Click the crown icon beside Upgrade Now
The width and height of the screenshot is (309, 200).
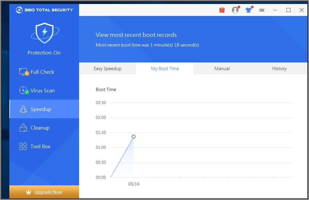(x=28, y=192)
